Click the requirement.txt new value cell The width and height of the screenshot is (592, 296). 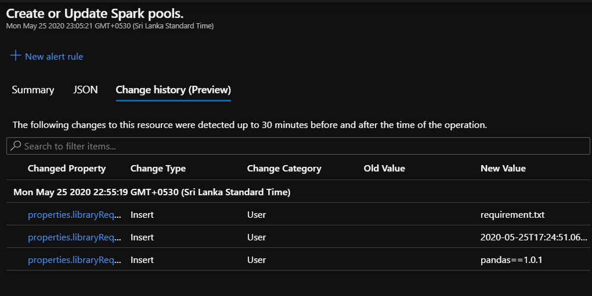pyautogui.click(x=511, y=215)
